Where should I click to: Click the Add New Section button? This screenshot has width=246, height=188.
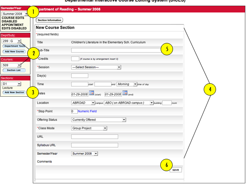14,92
